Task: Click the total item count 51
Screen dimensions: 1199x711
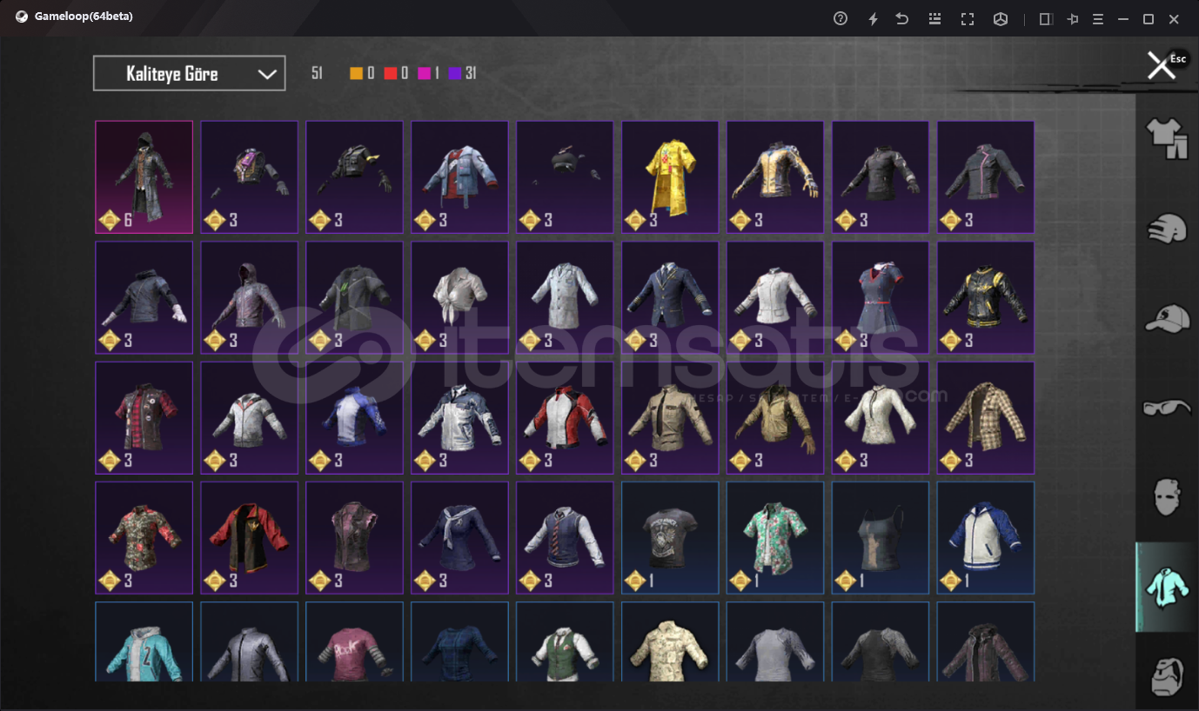Action: pos(317,74)
